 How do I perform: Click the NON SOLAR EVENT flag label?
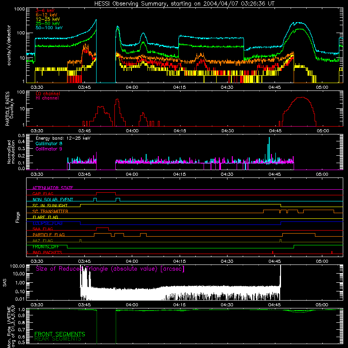pyautogui.click(x=53, y=200)
